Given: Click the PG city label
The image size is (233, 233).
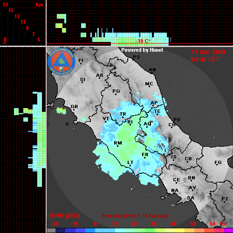Looking at the screenshot, I should tap(116, 91).
